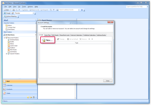Click the blue Help question mark icon

(82, 10)
